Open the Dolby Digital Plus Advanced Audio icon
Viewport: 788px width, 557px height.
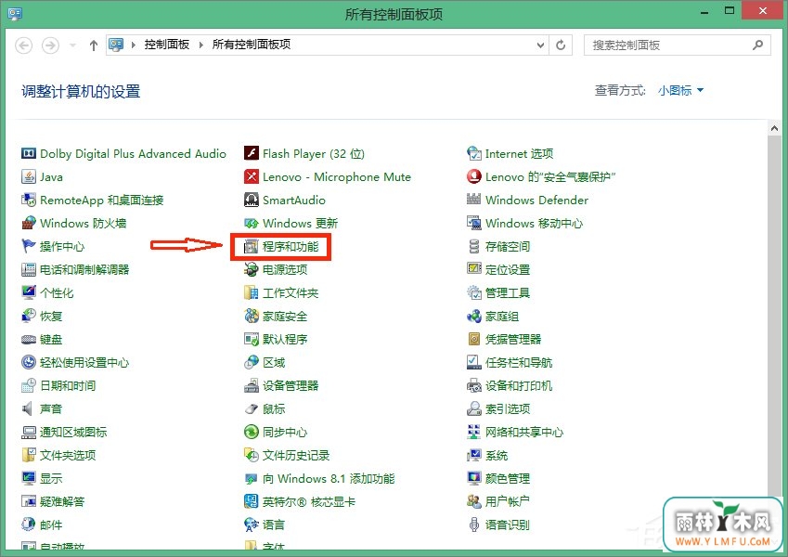[29, 153]
